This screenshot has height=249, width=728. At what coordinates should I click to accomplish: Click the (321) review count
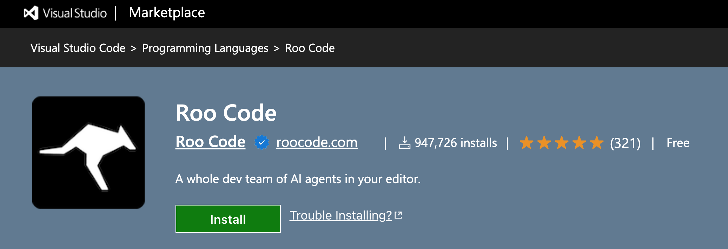[x=625, y=143]
